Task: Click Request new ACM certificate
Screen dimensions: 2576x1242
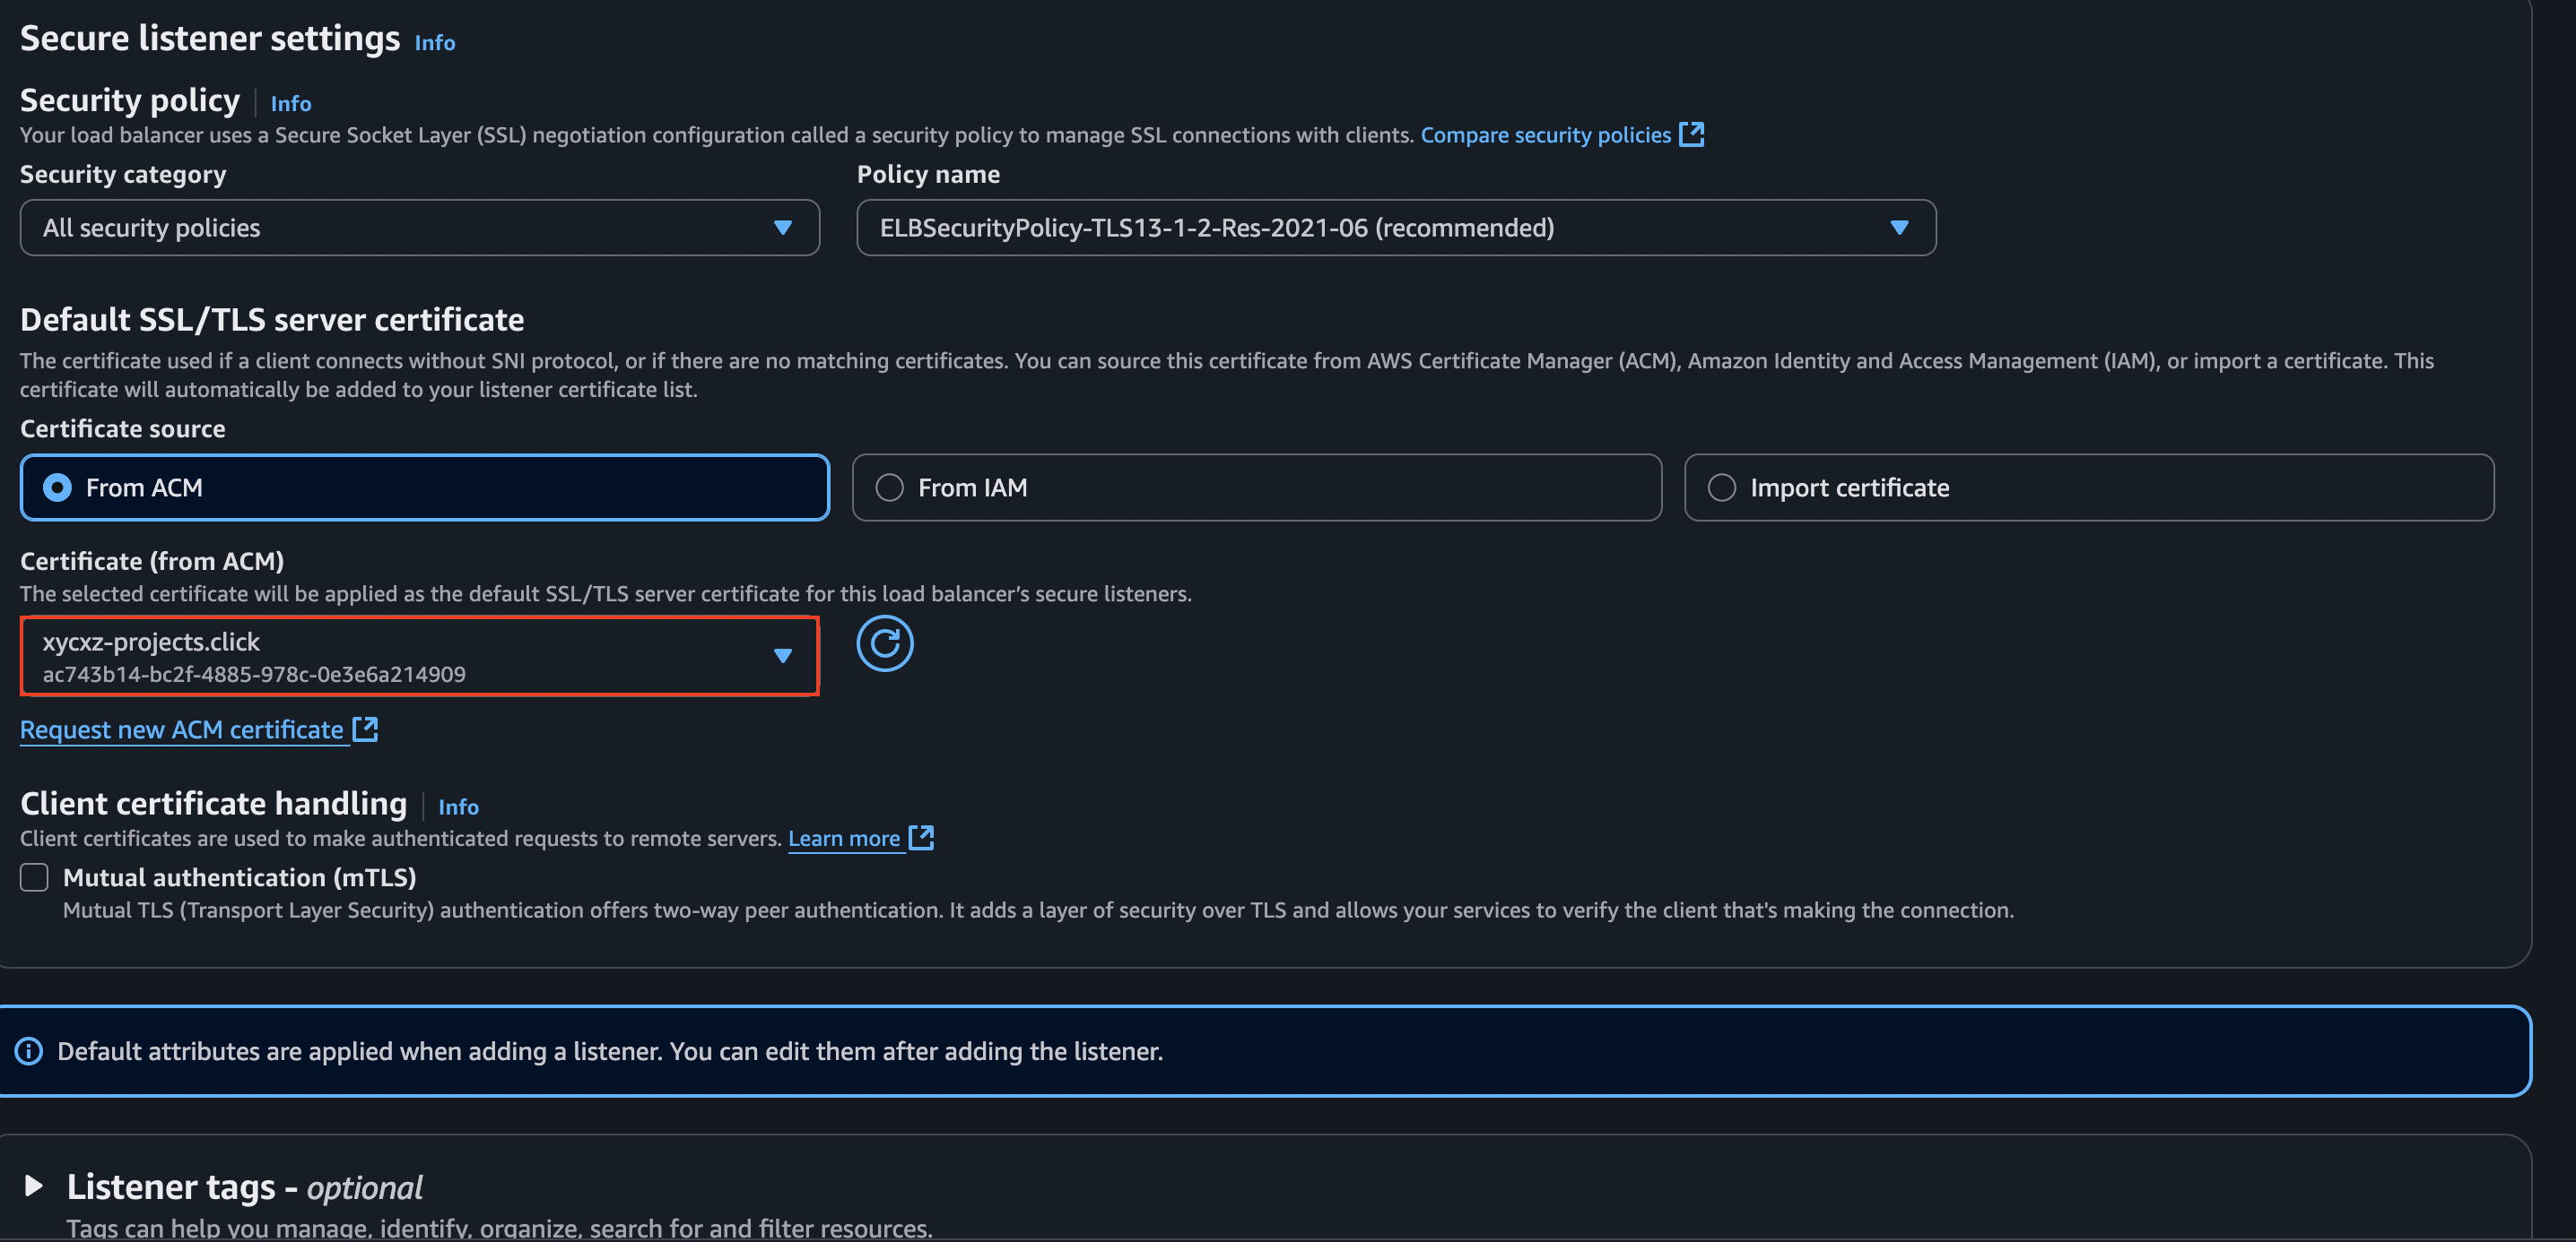Action: pyautogui.click(x=181, y=729)
